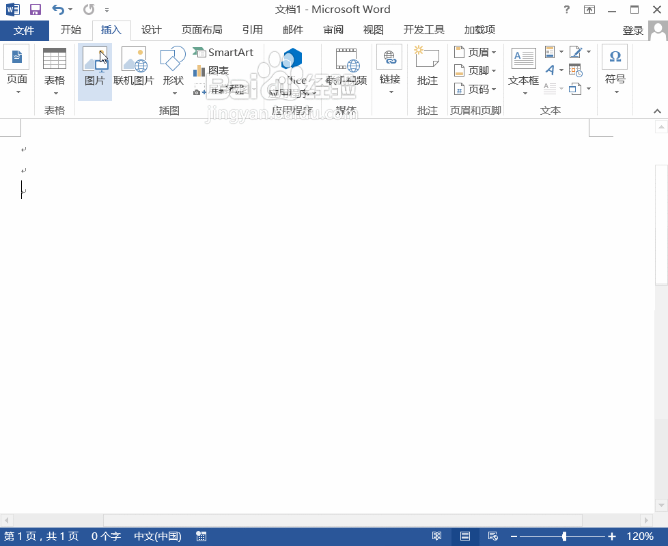Switch to web layout view in status bar
Image resolution: width=668 pixels, height=546 pixels.
(x=492, y=536)
